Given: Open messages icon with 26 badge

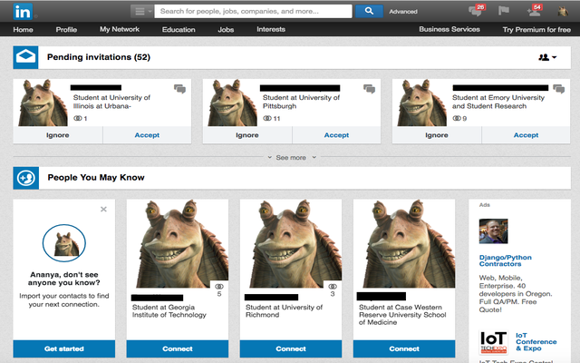Looking at the screenshot, I should pyautogui.click(x=477, y=11).
